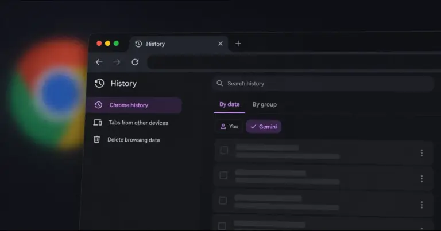Open Delete browsing data

pyautogui.click(x=126, y=140)
